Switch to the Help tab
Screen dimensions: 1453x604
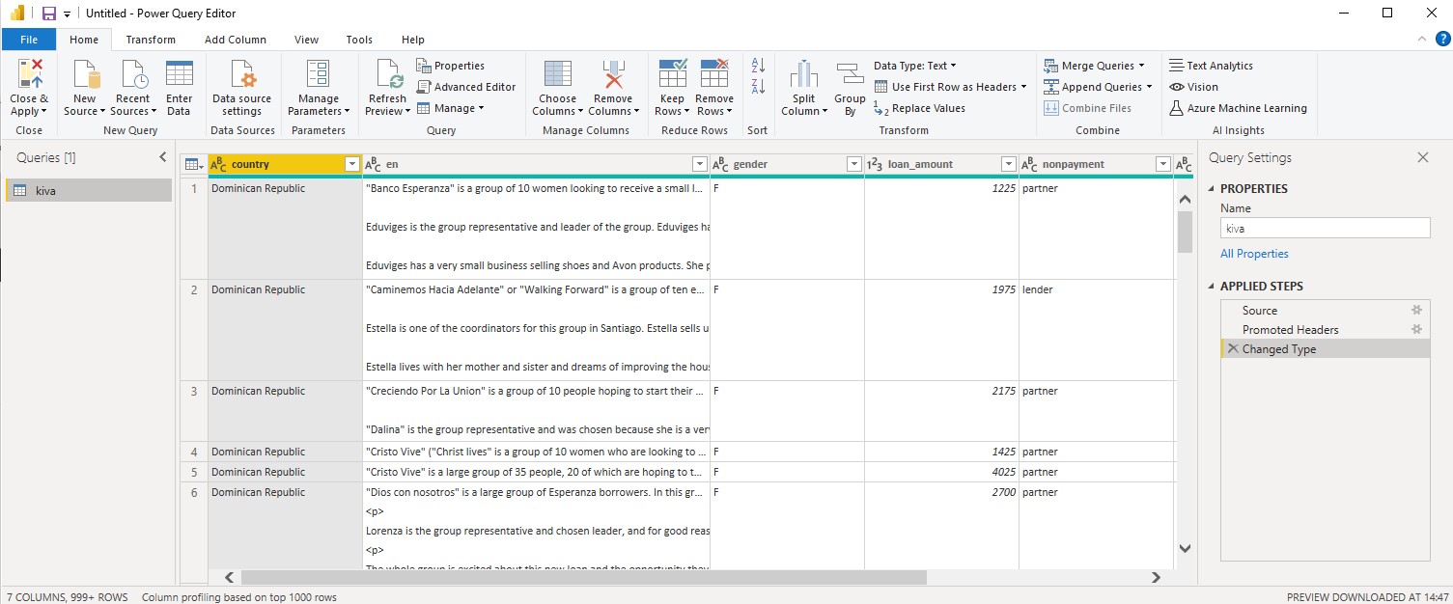413,40
